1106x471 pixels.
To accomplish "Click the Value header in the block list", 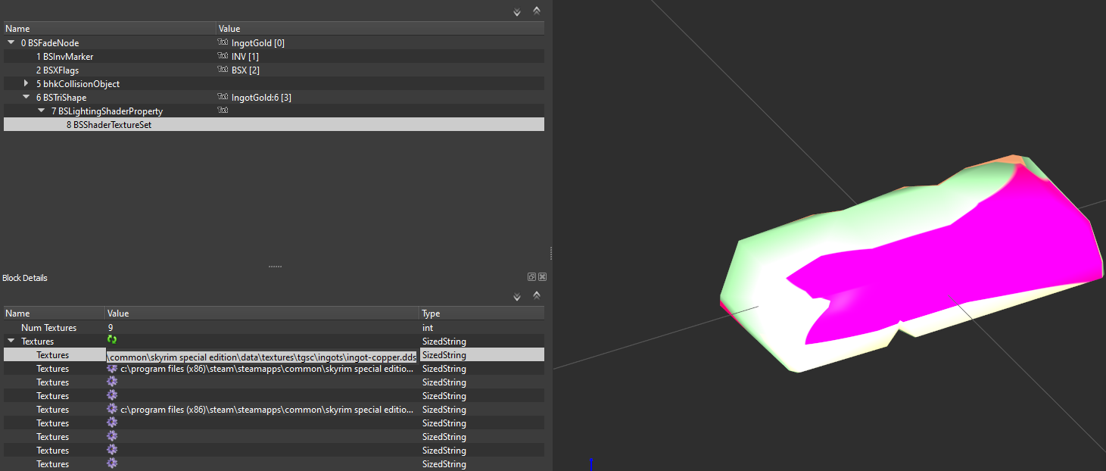I will [380, 29].
